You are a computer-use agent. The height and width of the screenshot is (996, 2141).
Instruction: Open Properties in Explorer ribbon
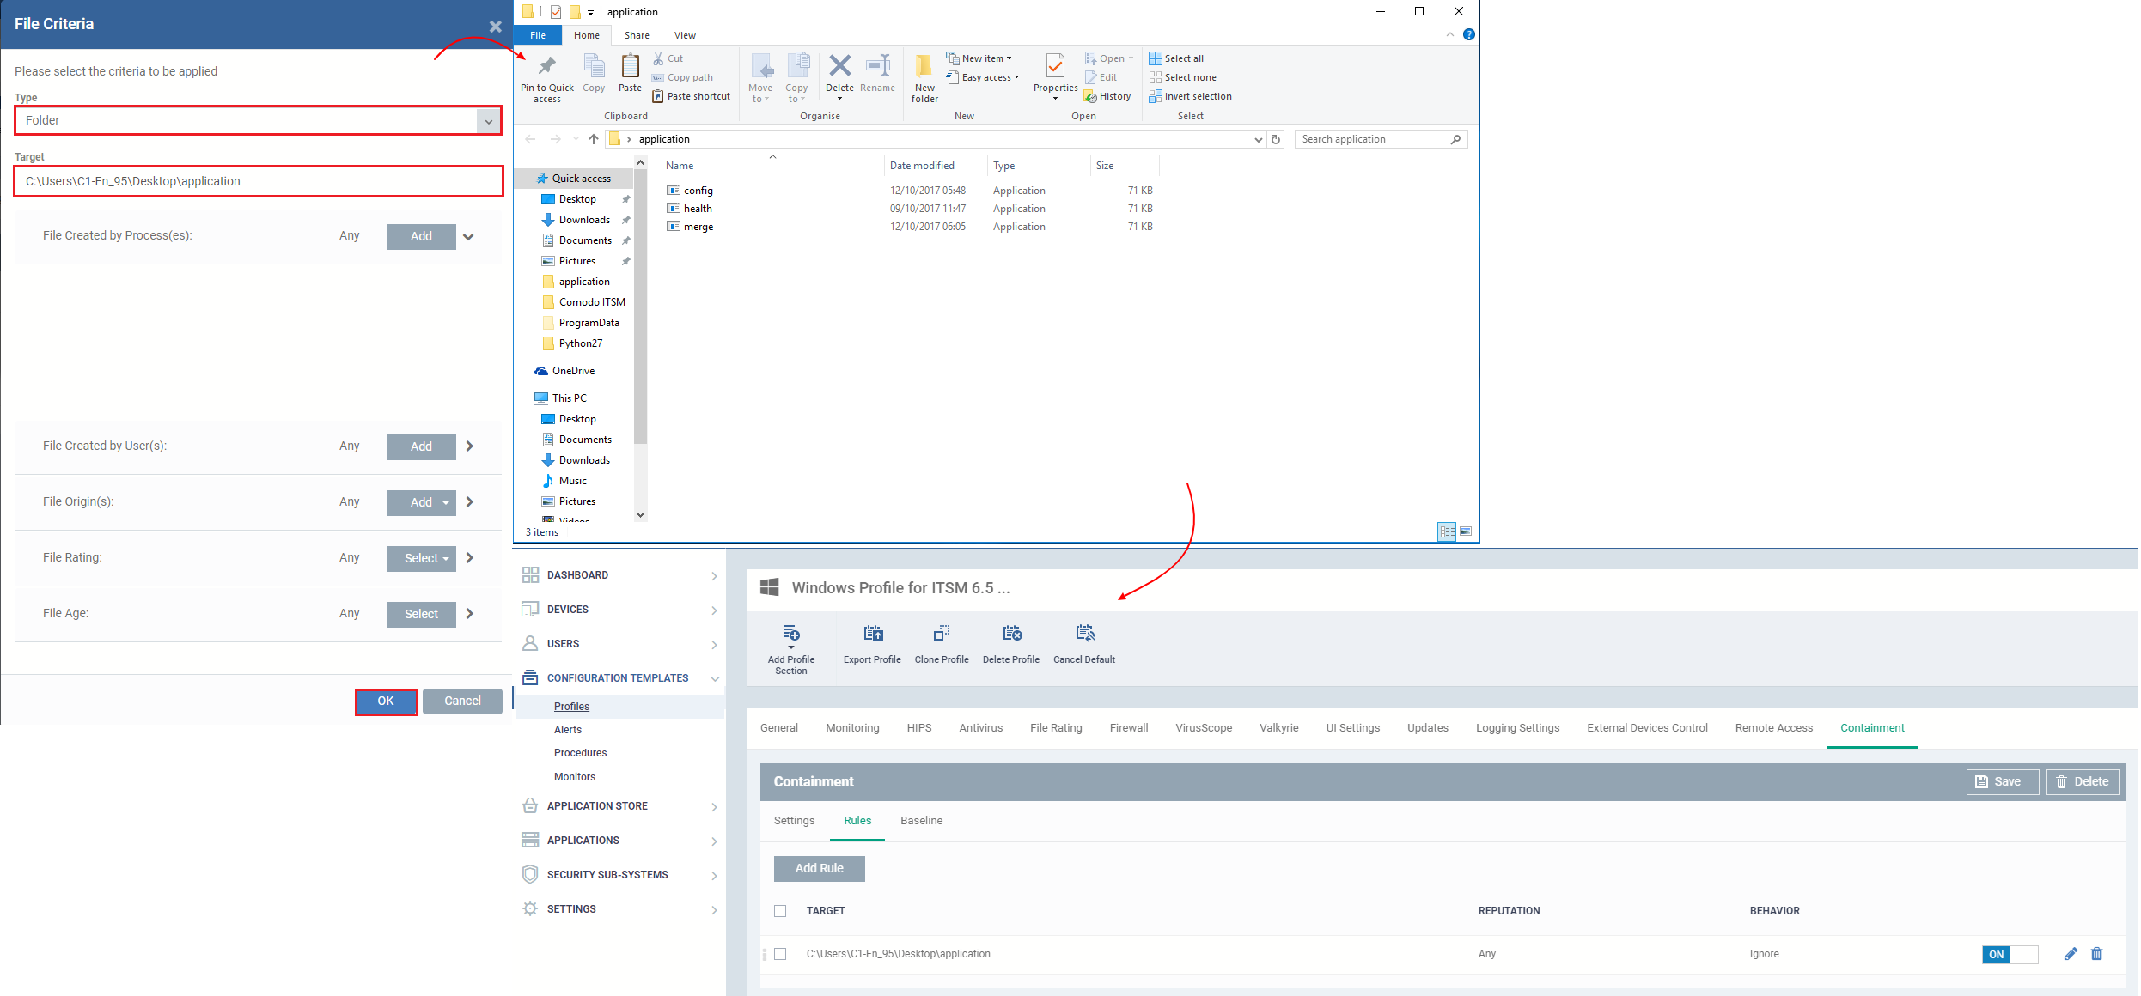pos(1055,76)
